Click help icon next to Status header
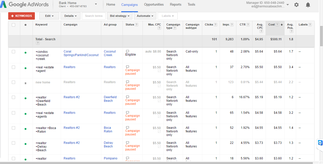 point(137,25)
